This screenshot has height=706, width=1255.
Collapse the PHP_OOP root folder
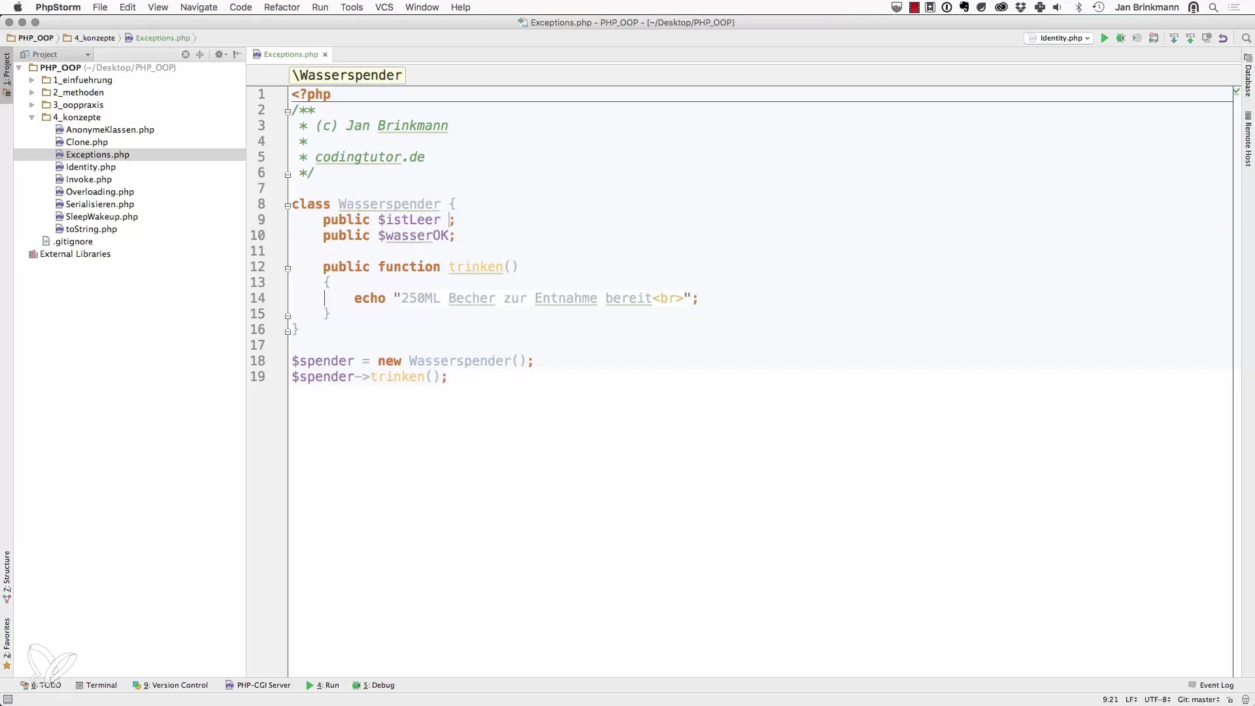coord(19,67)
